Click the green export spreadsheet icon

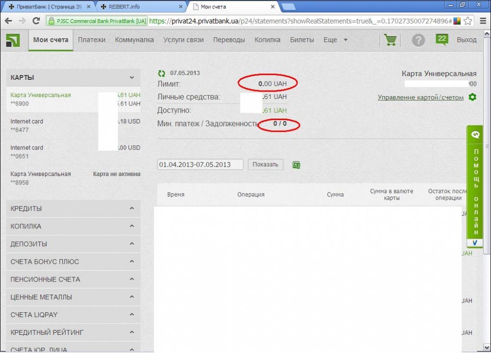coord(296,165)
